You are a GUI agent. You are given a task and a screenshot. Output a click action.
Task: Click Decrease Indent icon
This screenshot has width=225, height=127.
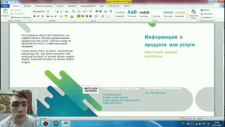[97, 11]
